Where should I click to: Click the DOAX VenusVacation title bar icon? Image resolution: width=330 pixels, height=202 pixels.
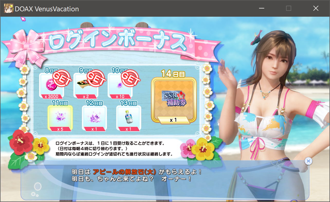pos(8,8)
